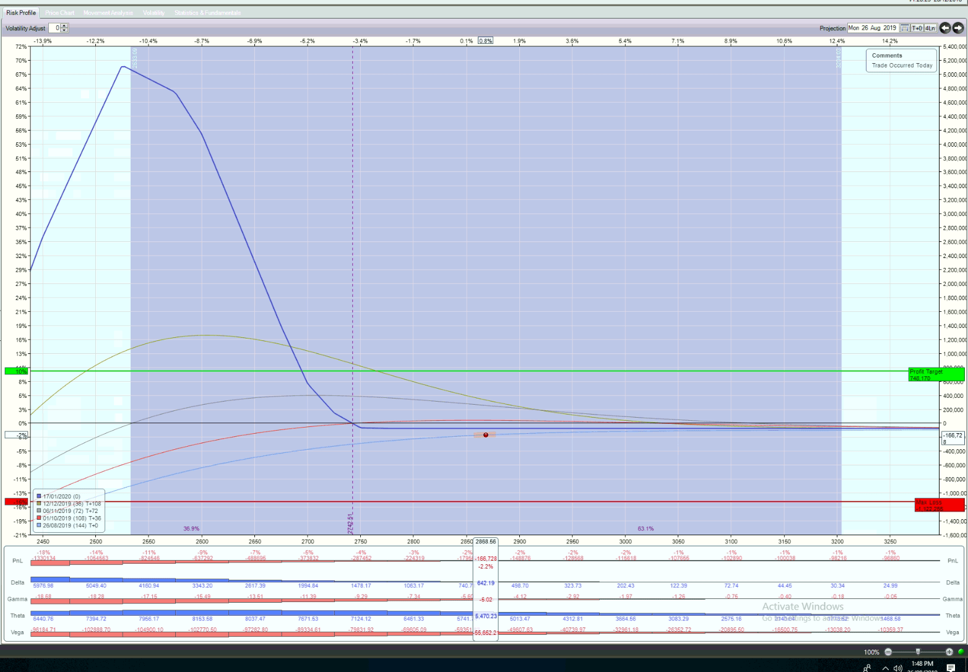The image size is (968, 672).
Task: Open the volume control speaker icon
Action: point(897,668)
